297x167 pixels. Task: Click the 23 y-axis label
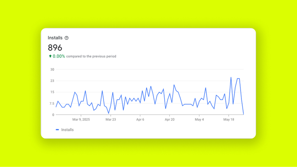52,81
